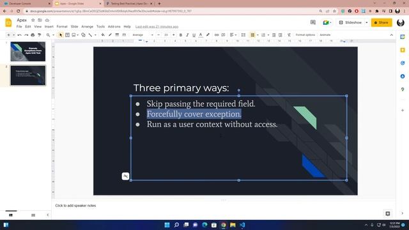Expand the line type dropdown arrow

pyautogui.click(x=95, y=35)
